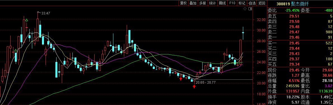
Task: Open the 统计 statistics option
Action: coord(212,3)
